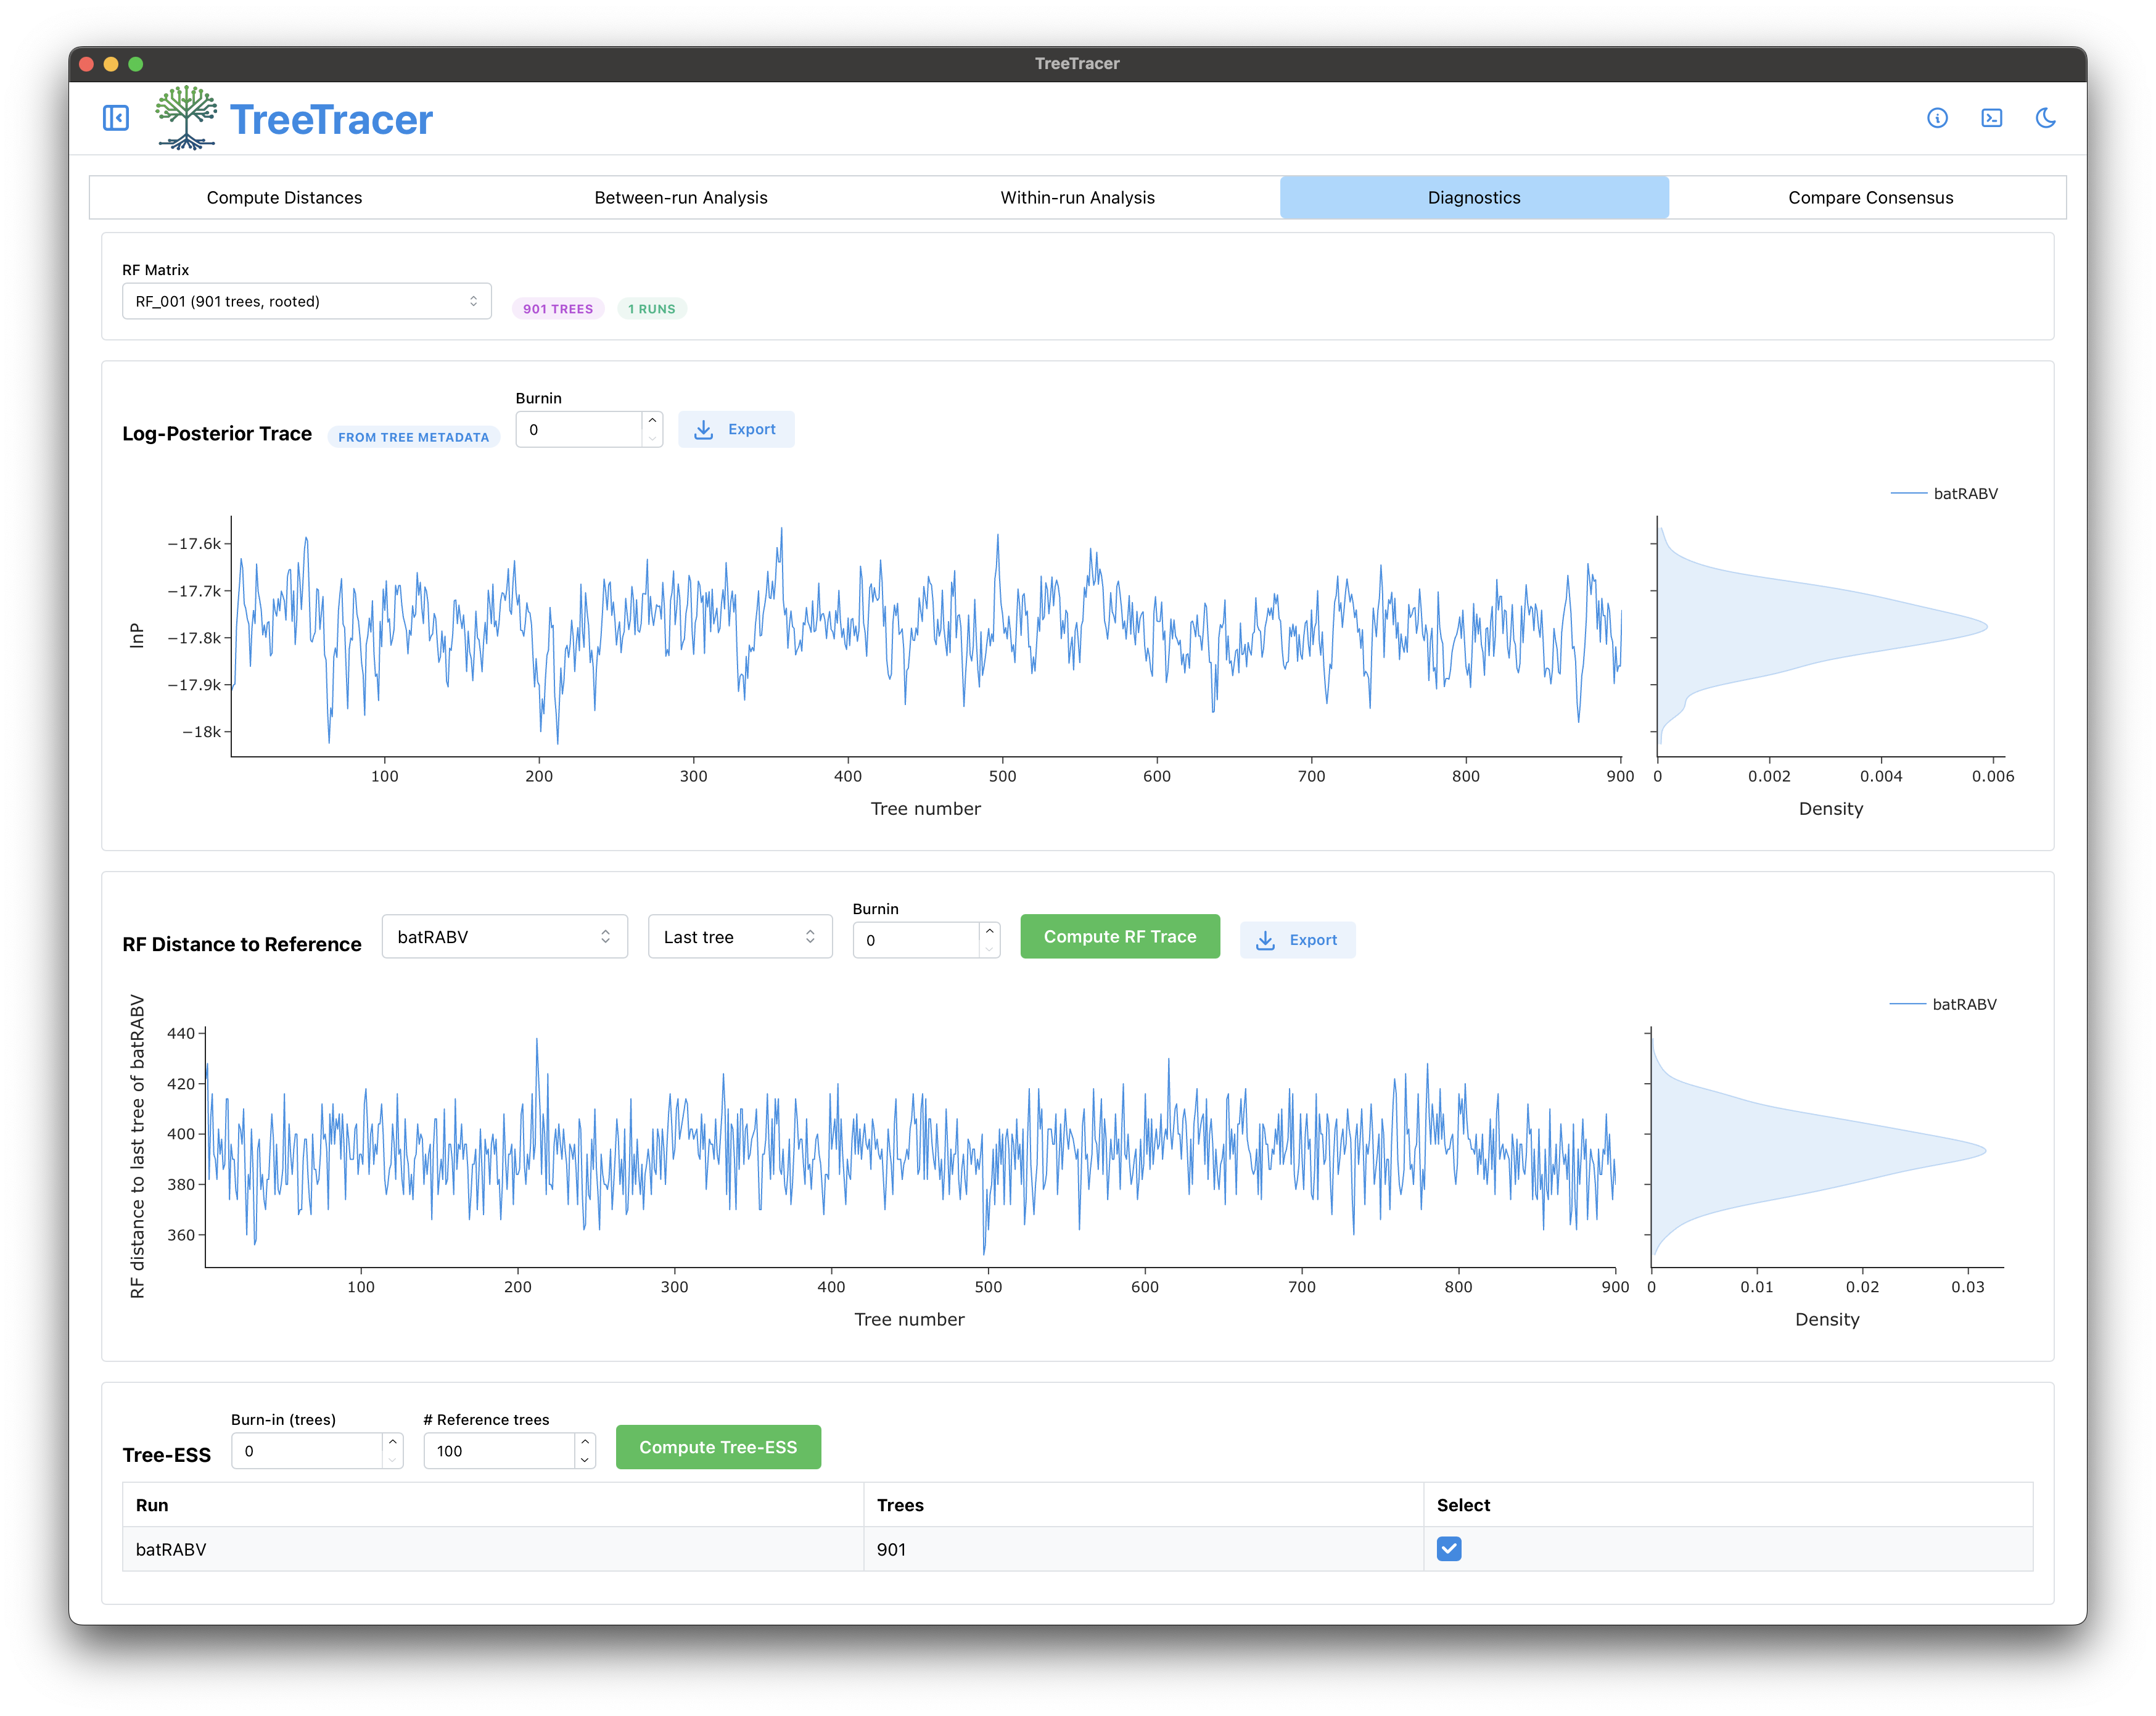This screenshot has height=1716, width=2156.
Task: Toggle batRABV legend in Log-Posterior plot
Action: click(1944, 493)
